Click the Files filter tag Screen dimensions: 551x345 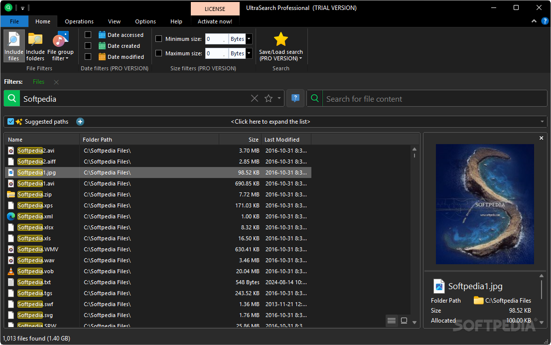tap(39, 82)
